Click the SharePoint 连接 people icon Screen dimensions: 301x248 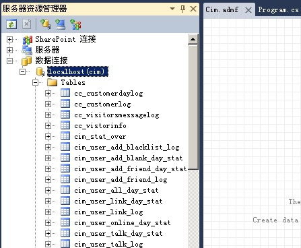[x=28, y=40]
